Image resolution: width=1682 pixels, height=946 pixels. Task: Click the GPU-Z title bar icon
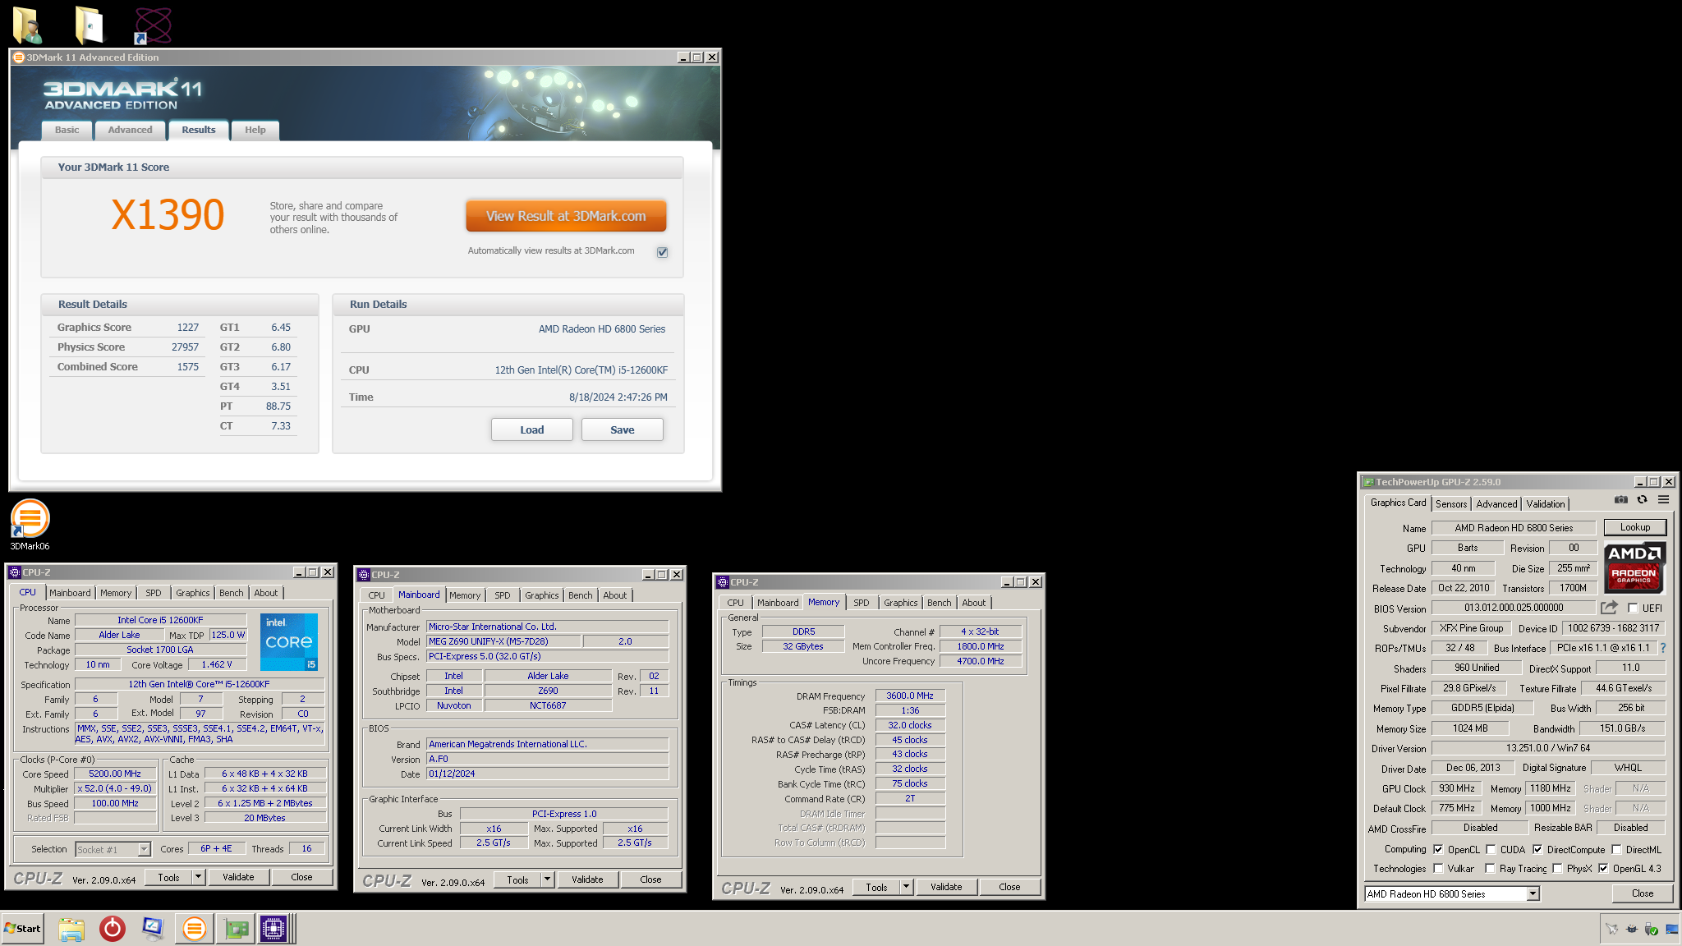1368,482
